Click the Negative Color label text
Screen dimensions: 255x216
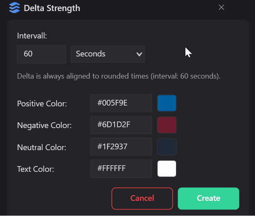(x=44, y=126)
